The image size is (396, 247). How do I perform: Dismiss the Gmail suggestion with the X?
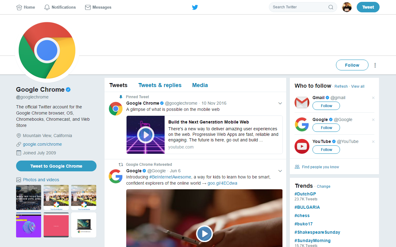pyautogui.click(x=373, y=98)
